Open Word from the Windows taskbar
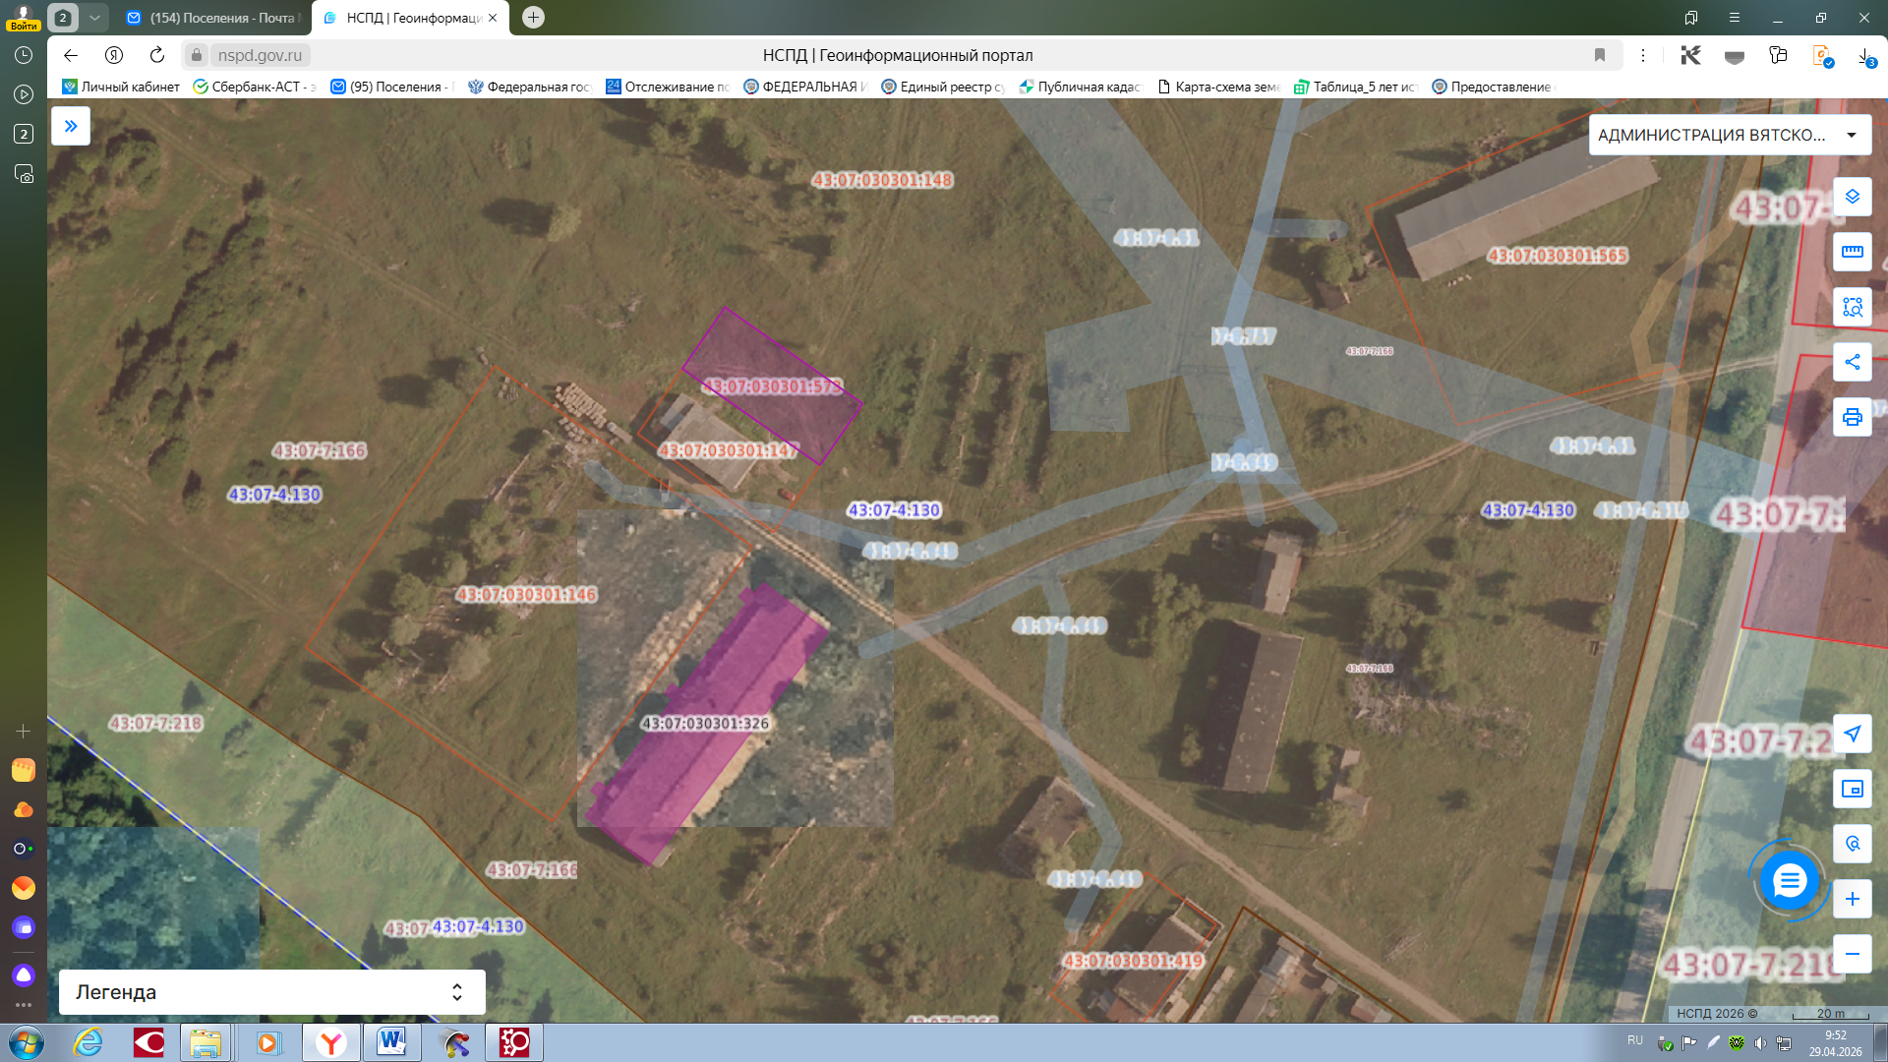 click(x=391, y=1042)
